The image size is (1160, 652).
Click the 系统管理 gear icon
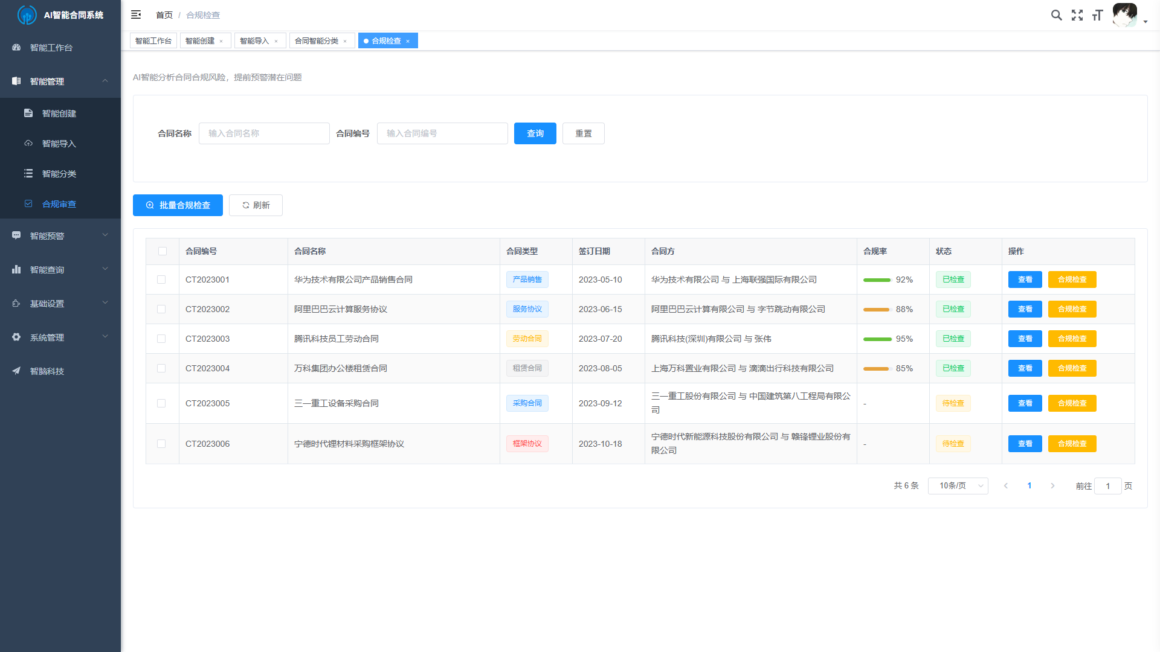pyautogui.click(x=16, y=337)
